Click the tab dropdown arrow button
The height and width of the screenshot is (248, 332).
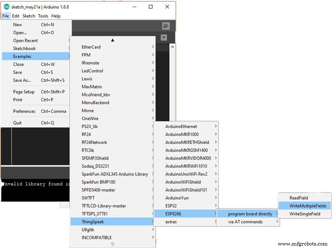(x=164, y=38)
